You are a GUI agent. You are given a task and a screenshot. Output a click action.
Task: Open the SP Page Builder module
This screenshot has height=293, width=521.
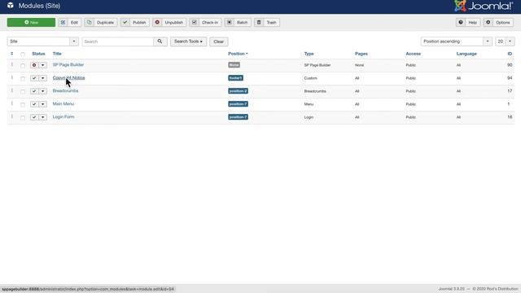click(x=68, y=65)
